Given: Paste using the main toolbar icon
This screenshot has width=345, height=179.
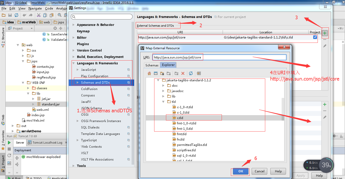Looking at the screenshot, I should pos(52,15).
